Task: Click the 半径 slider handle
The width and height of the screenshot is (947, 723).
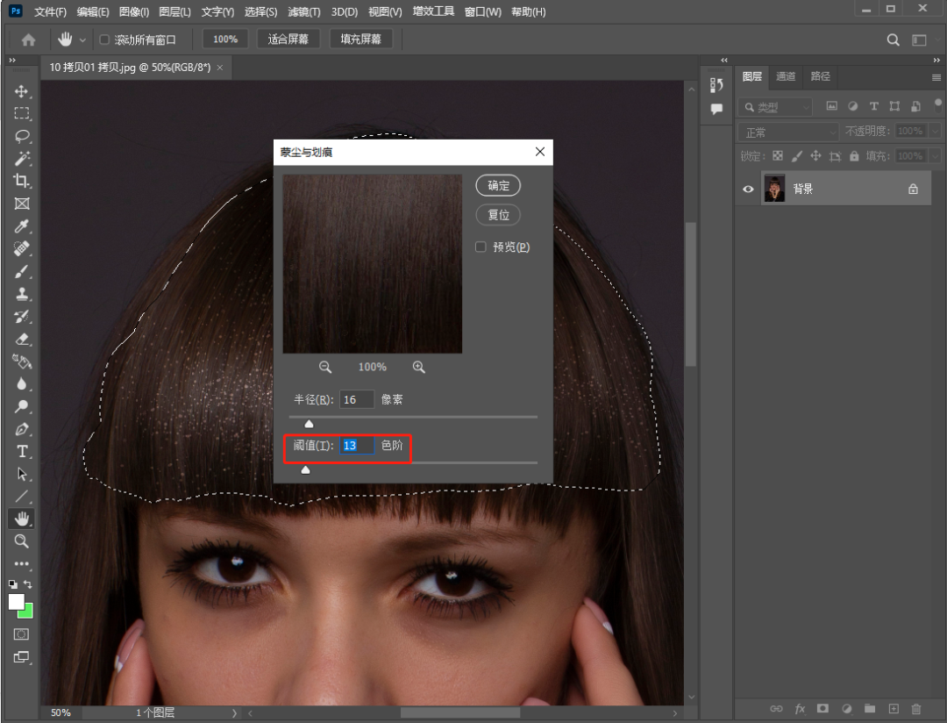Action: (x=309, y=424)
